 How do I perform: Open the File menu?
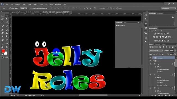(7, 4)
